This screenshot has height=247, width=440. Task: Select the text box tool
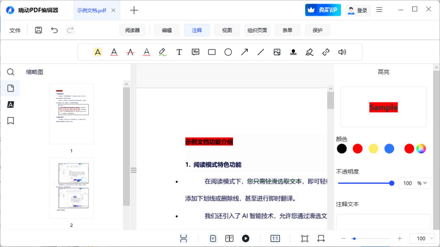pyautogui.click(x=179, y=52)
